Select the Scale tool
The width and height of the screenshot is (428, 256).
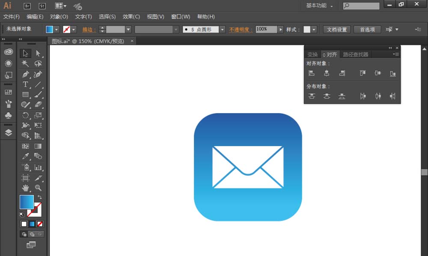[38, 115]
